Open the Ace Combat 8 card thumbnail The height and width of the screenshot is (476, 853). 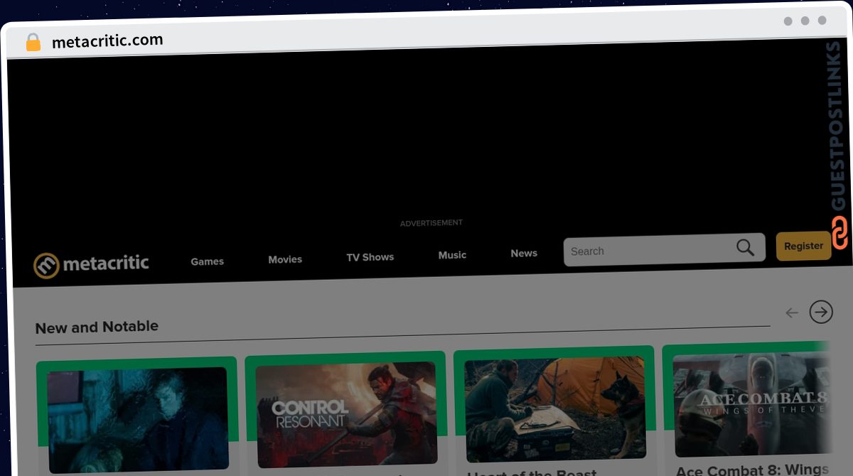(751, 405)
